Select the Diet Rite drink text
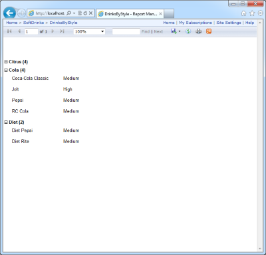Image resolution: width=266 pixels, height=255 pixels. tap(20, 141)
